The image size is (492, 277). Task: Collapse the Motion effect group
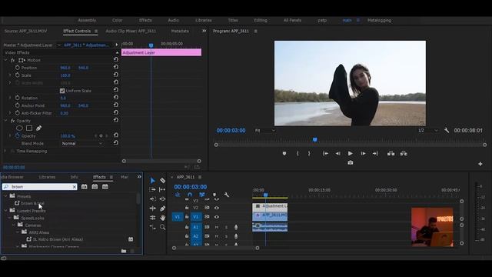pyautogui.click(x=5, y=60)
